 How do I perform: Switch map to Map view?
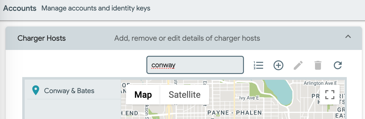(x=143, y=95)
